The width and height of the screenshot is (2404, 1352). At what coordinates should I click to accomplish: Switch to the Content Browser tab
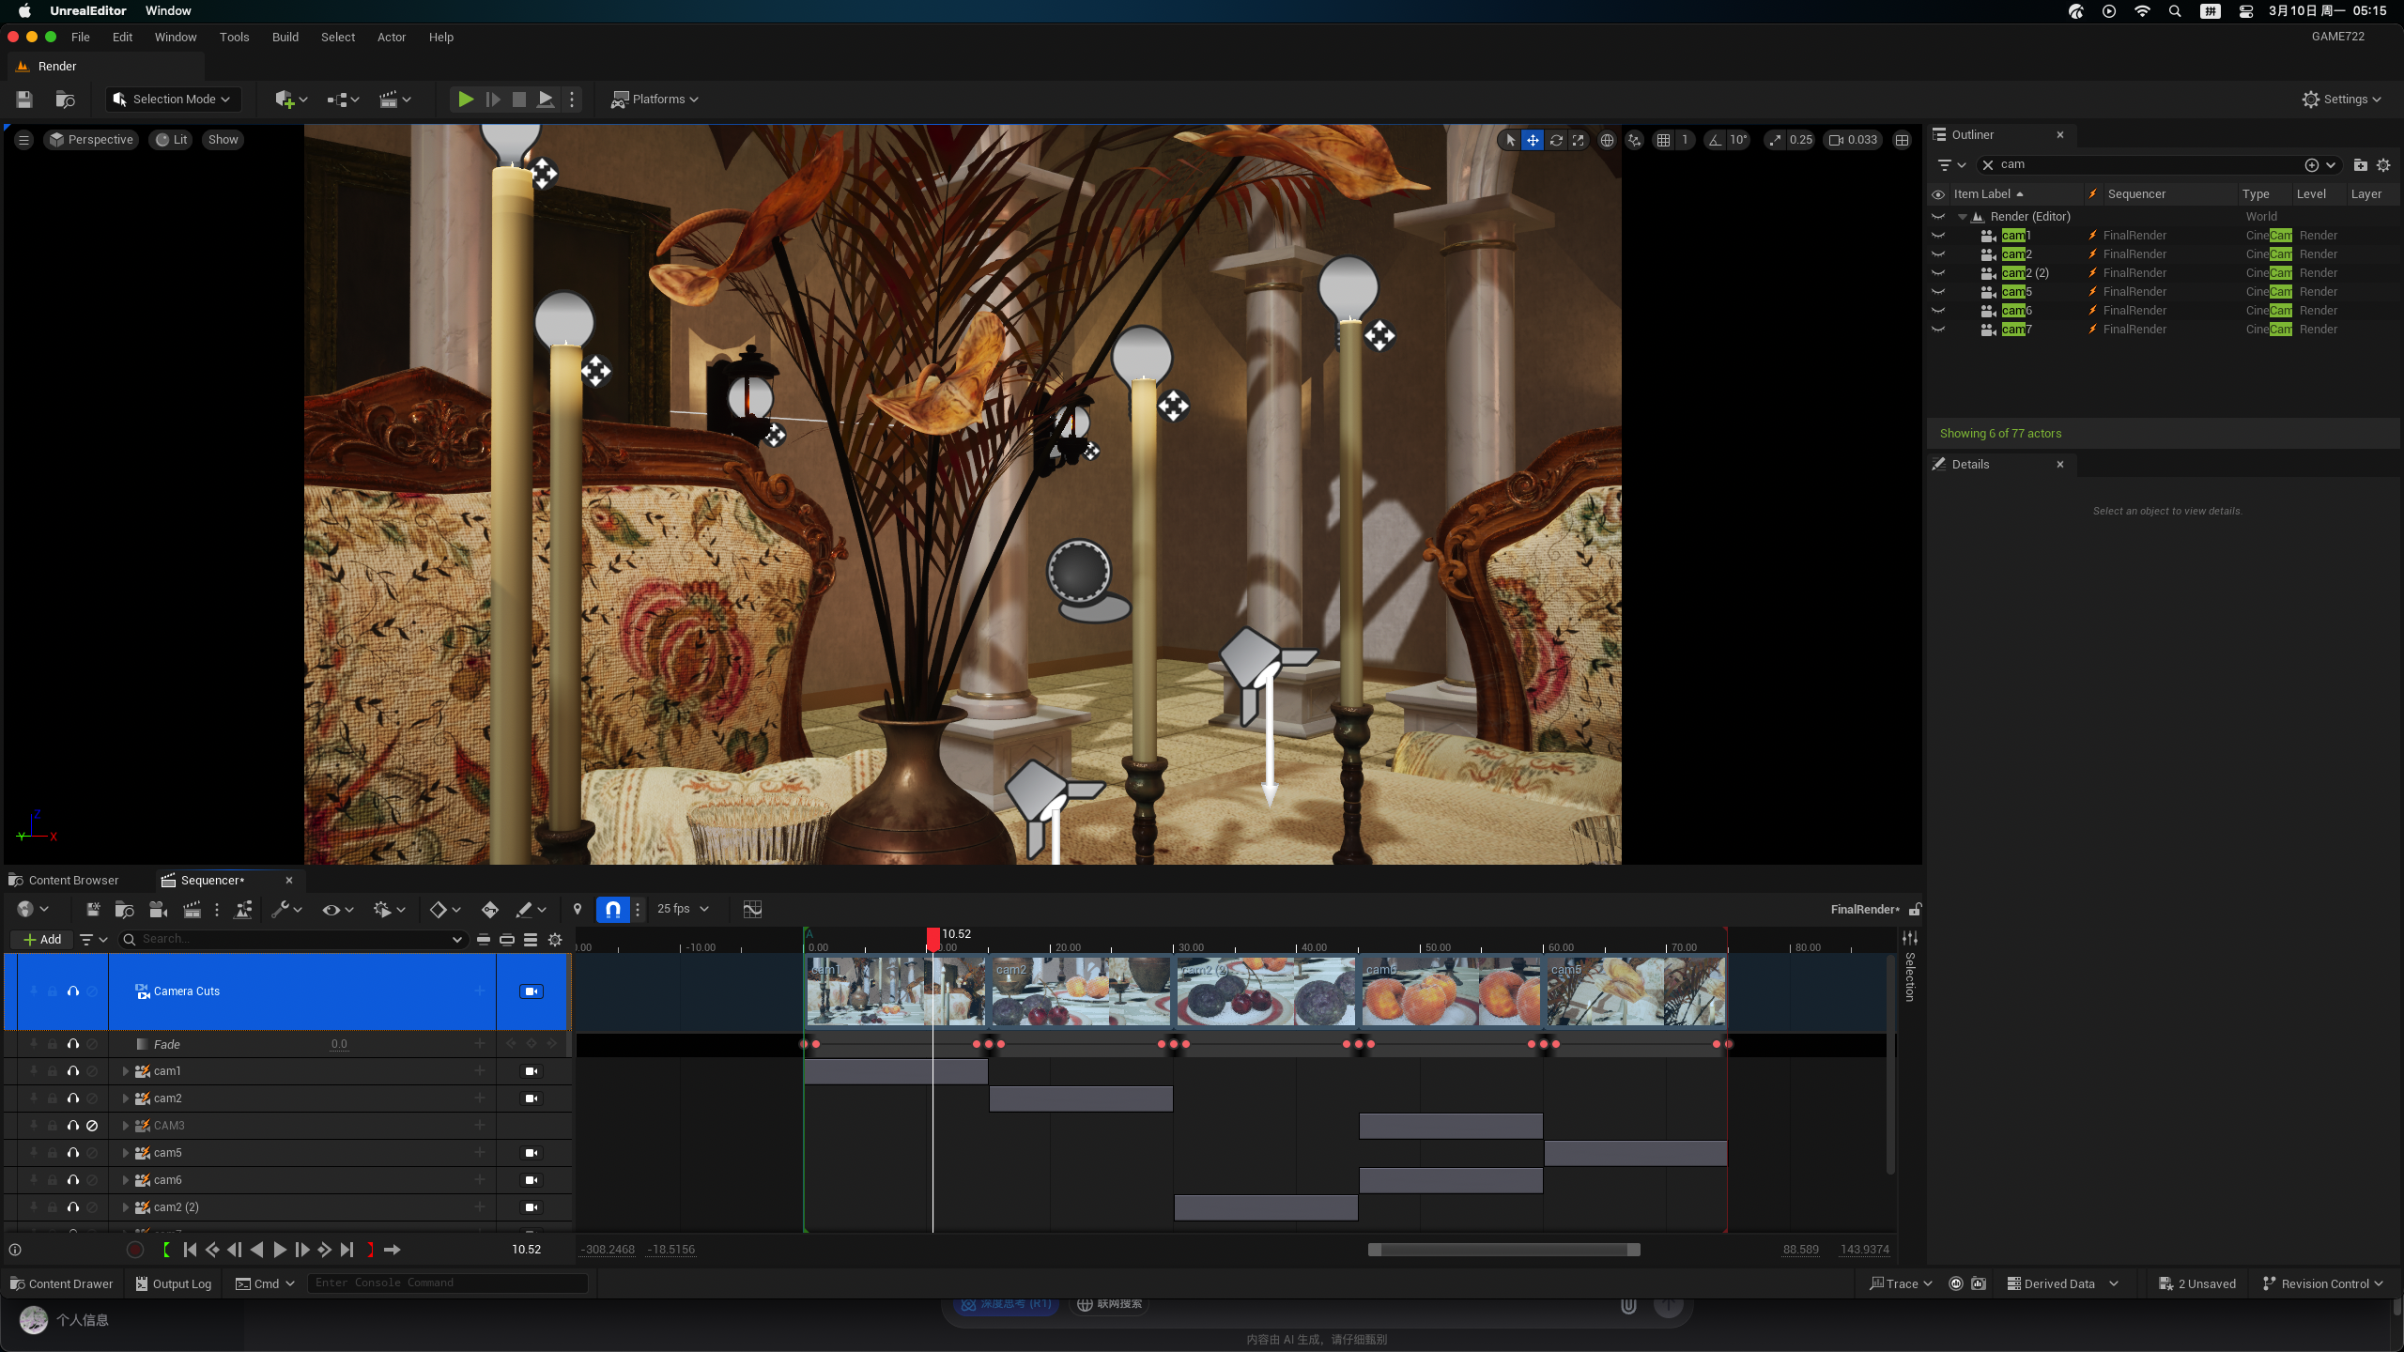(73, 881)
